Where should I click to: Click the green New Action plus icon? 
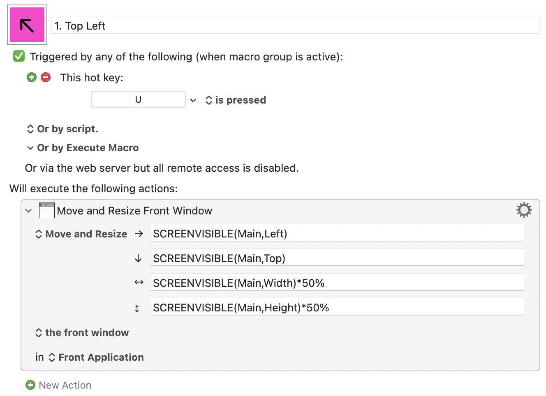click(30, 385)
